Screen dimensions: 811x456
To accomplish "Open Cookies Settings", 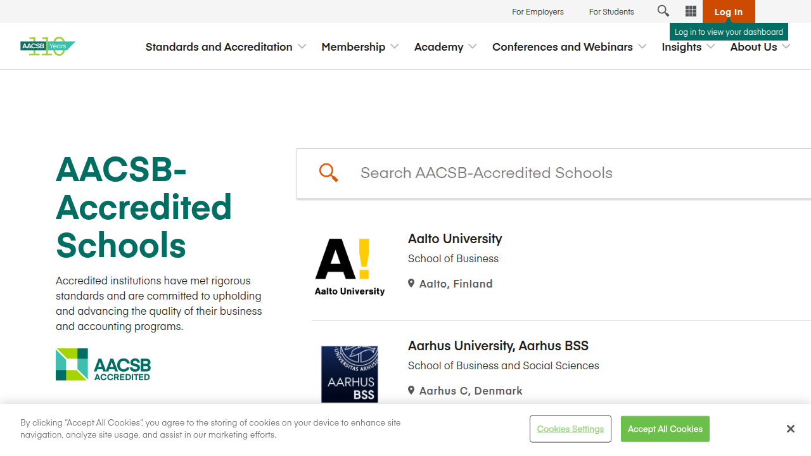I will point(570,429).
